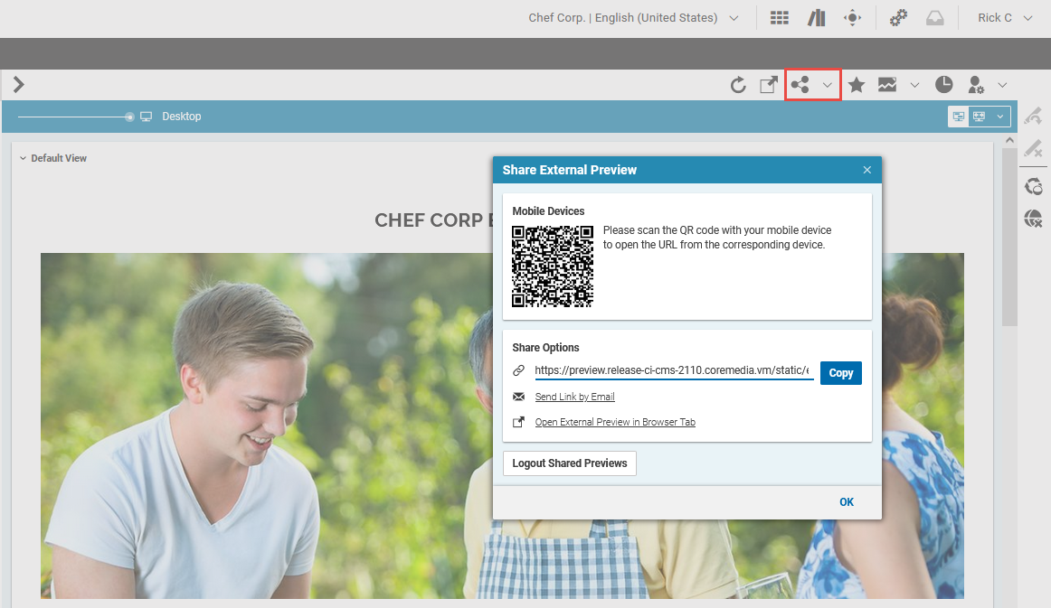1051x608 pixels.
Task: Click the reload preview icon
Action: pyautogui.click(x=738, y=85)
